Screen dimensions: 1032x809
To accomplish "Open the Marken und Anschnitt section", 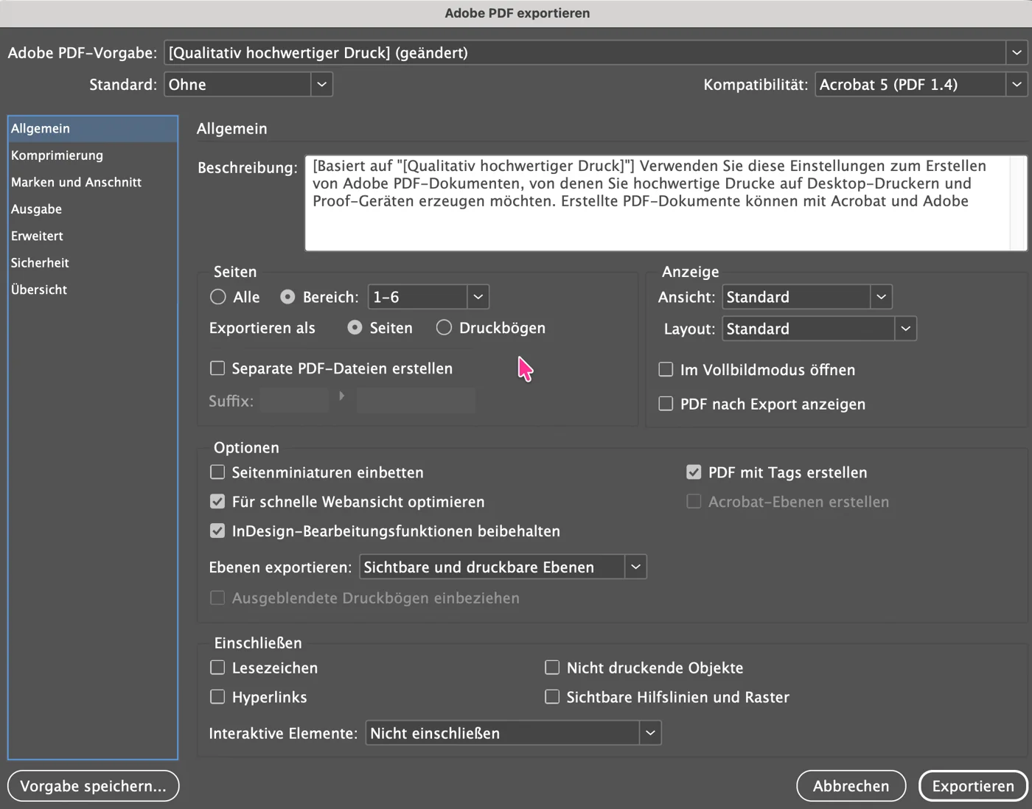I will coord(93,182).
